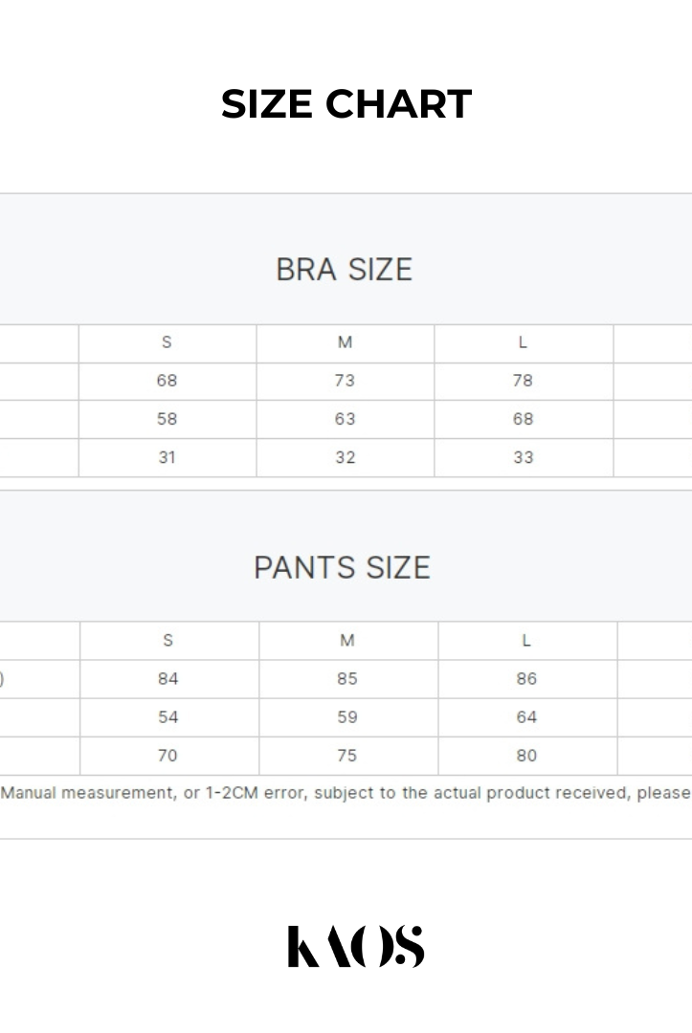Click the KAOS brand logo
The width and height of the screenshot is (692, 1033).
point(355,946)
